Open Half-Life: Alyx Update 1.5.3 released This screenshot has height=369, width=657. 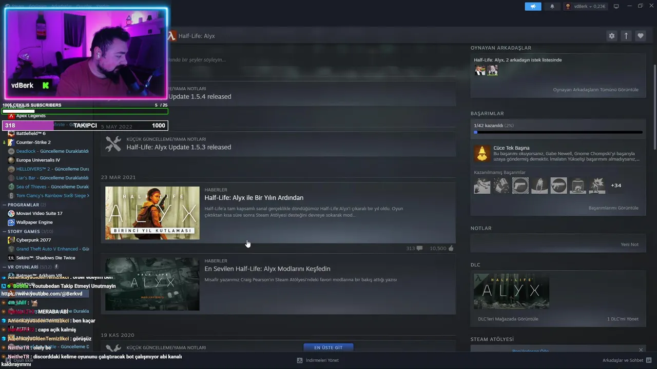point(179,147)
